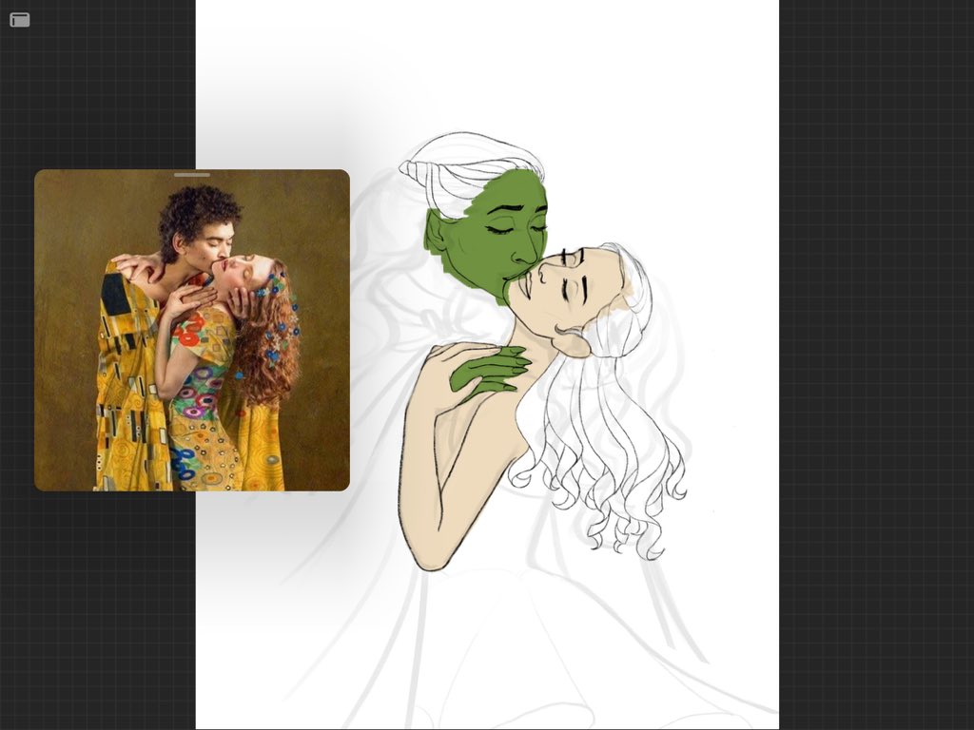Image resolution: width=974 pixels, height=730 pixels.
Task: Tap the grab handle atop the reference image
Action: tap(192, 175)
